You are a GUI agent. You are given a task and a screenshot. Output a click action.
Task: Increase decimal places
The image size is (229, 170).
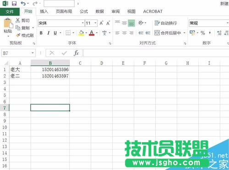tap(219, 33)
